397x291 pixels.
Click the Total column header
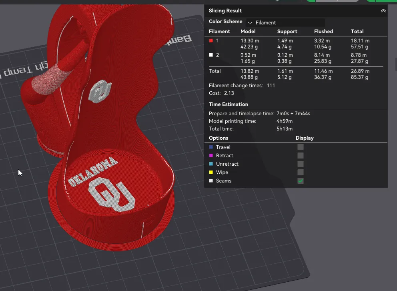[357, 31]
